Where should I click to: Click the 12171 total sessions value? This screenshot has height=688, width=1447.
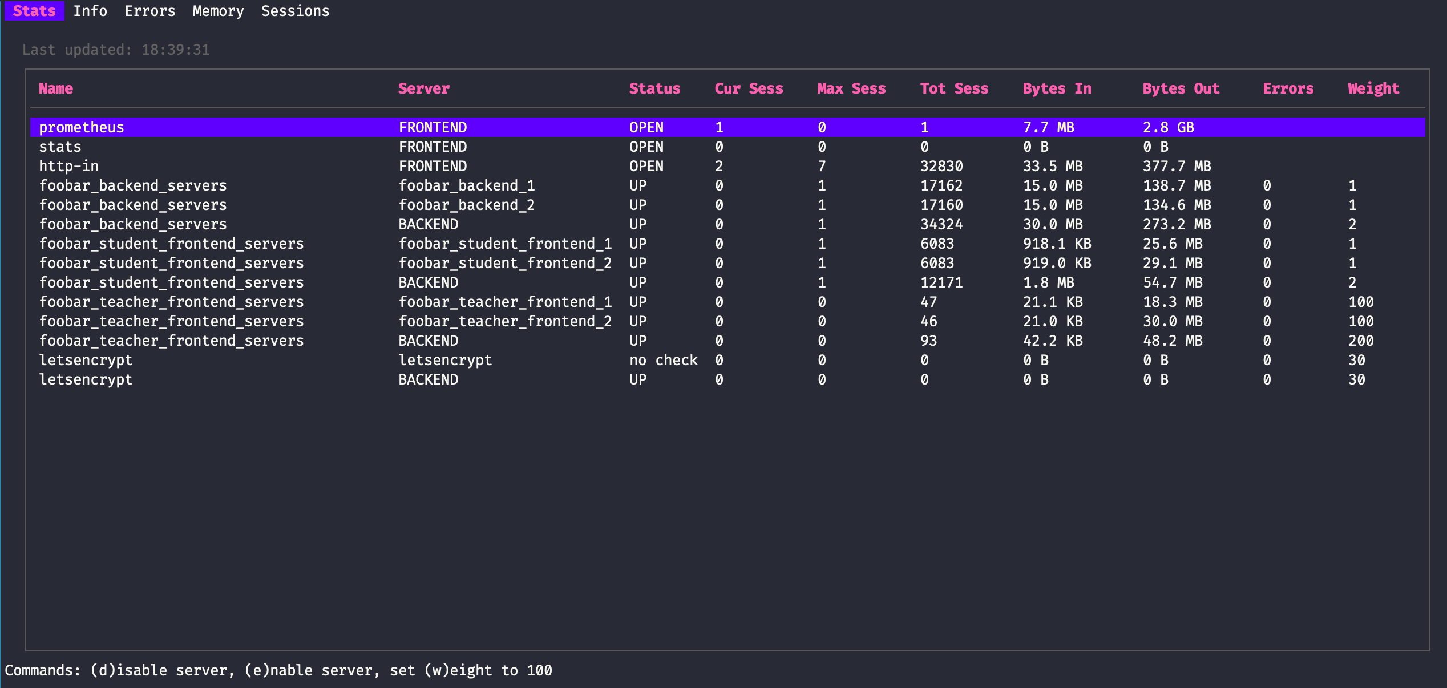point(941,282)
